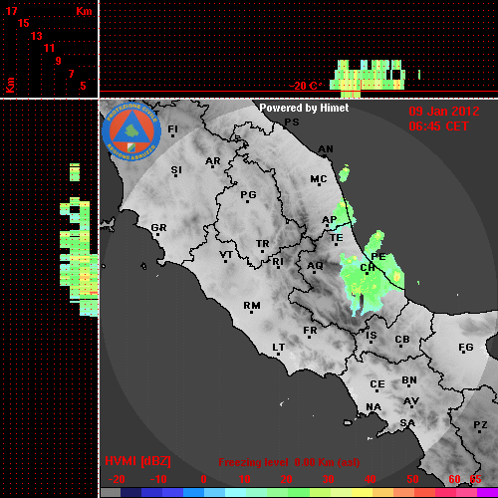
Task: Click the Powered by Himet text
Action: 304,108
